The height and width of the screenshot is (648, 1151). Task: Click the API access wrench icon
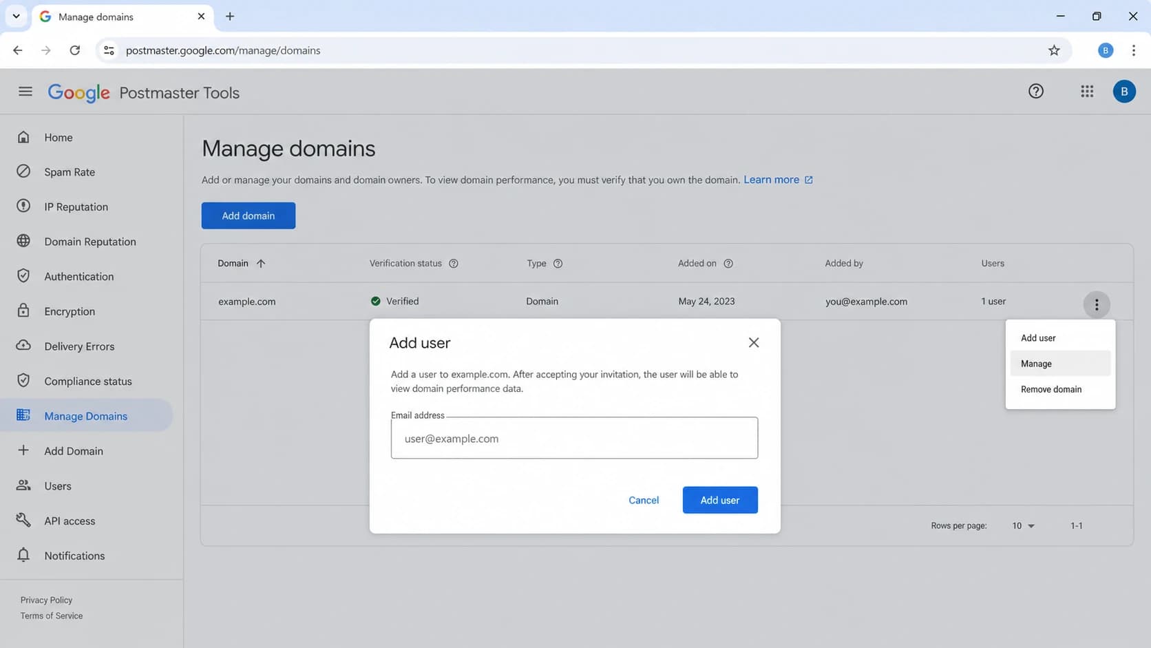coord(23,520)
